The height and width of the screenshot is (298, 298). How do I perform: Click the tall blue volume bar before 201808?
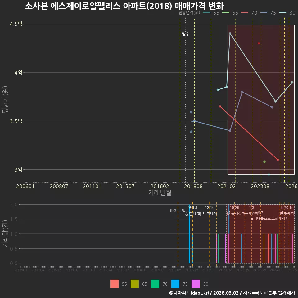point(189,234)
